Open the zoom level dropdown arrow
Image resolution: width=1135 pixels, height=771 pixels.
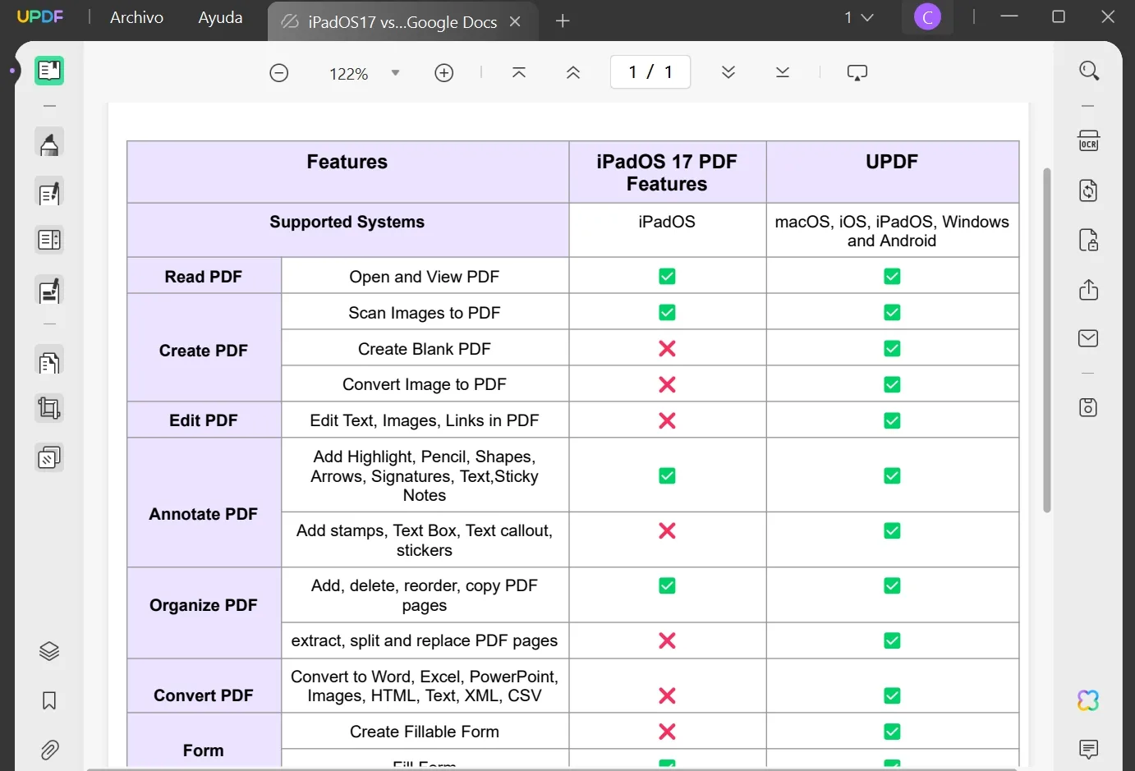395,73
